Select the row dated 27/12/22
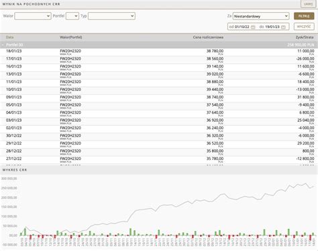This screenshot has height=251, width=318. pos(159,160)
